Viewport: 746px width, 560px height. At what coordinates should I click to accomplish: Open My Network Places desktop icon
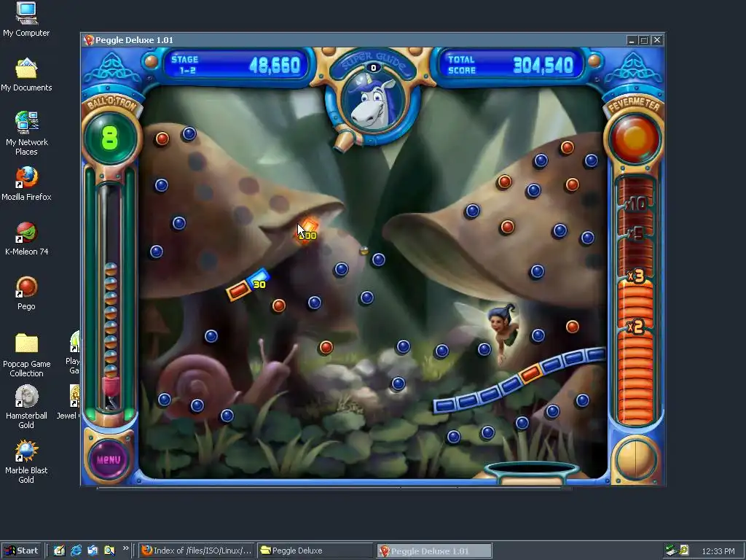pyautogui.click(x=26, y=133)
